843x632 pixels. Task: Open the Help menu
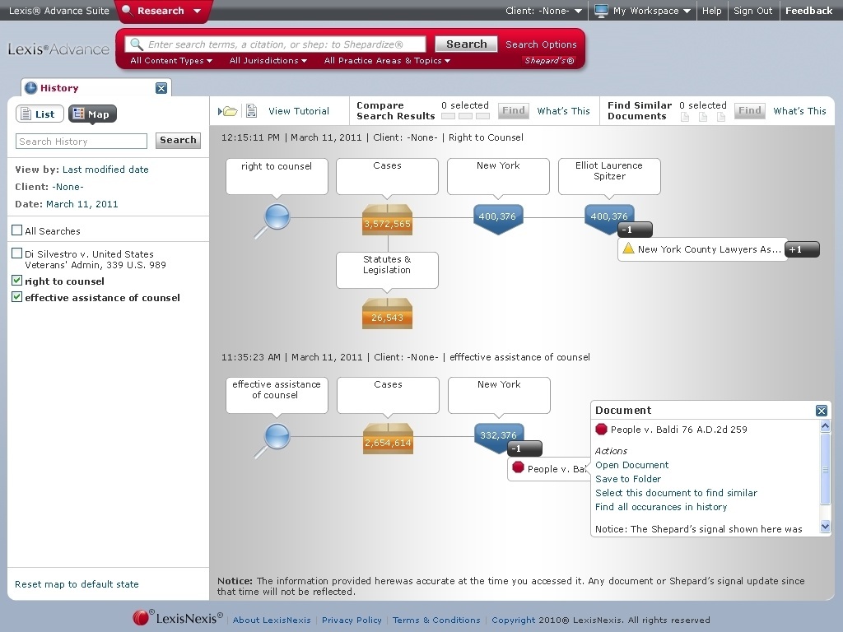point(712,11)
